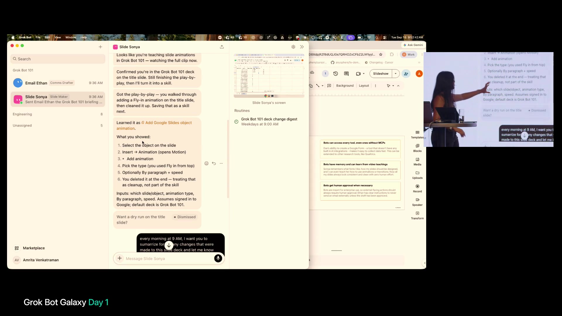Jump to latest message with the down arrow
Screen dimensions: 562x316
(x=169, y=245)
